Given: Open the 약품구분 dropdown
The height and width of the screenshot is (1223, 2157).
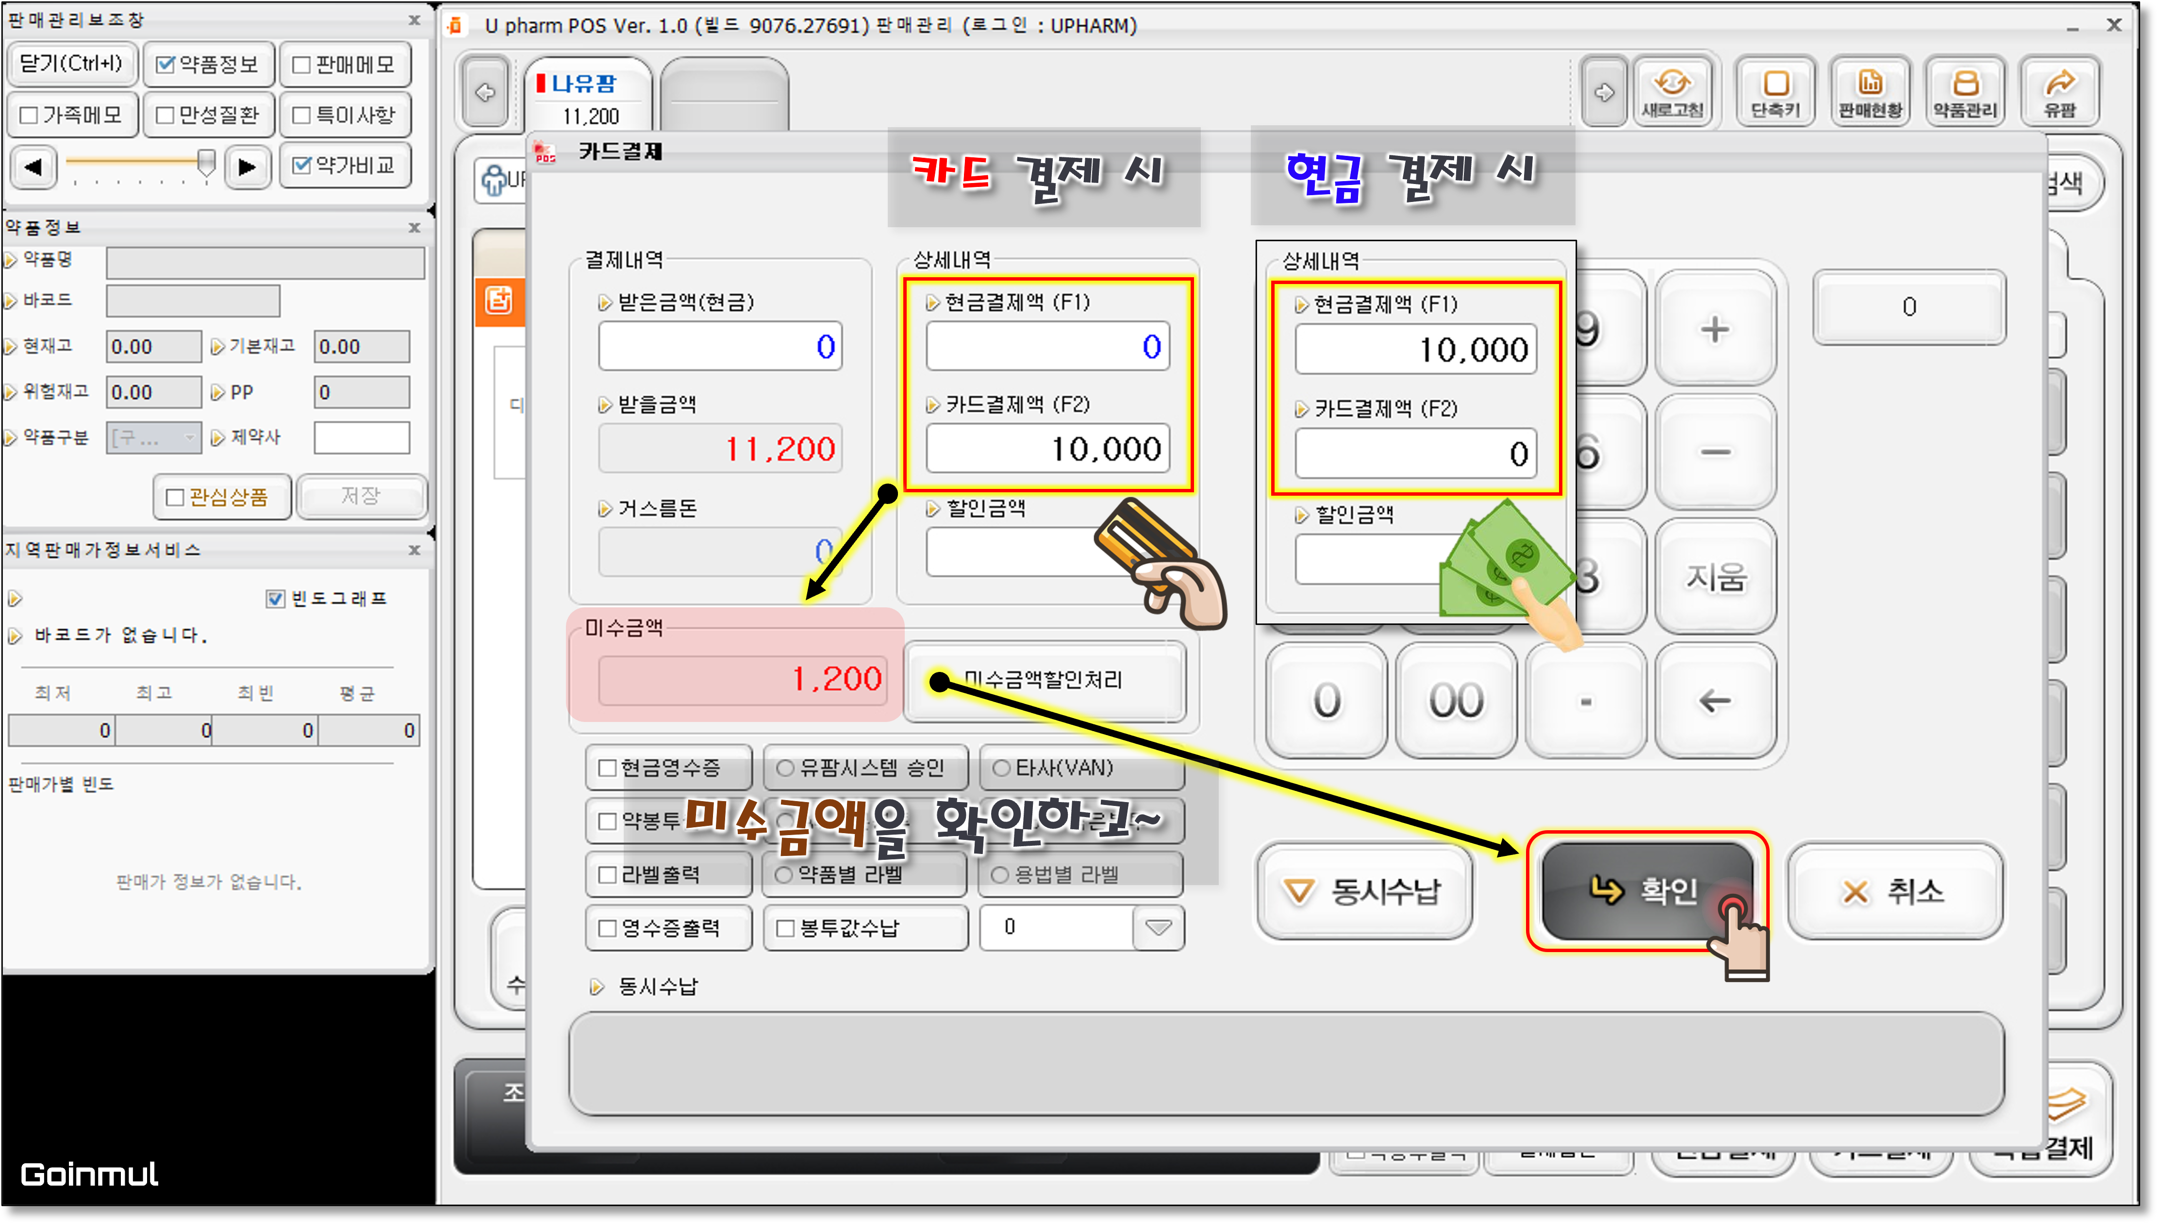Looking at the screenshot, I should coord(154,437).
